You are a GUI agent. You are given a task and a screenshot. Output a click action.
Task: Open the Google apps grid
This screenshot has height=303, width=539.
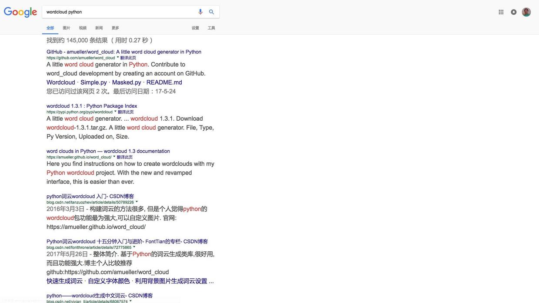click(501, 12)
